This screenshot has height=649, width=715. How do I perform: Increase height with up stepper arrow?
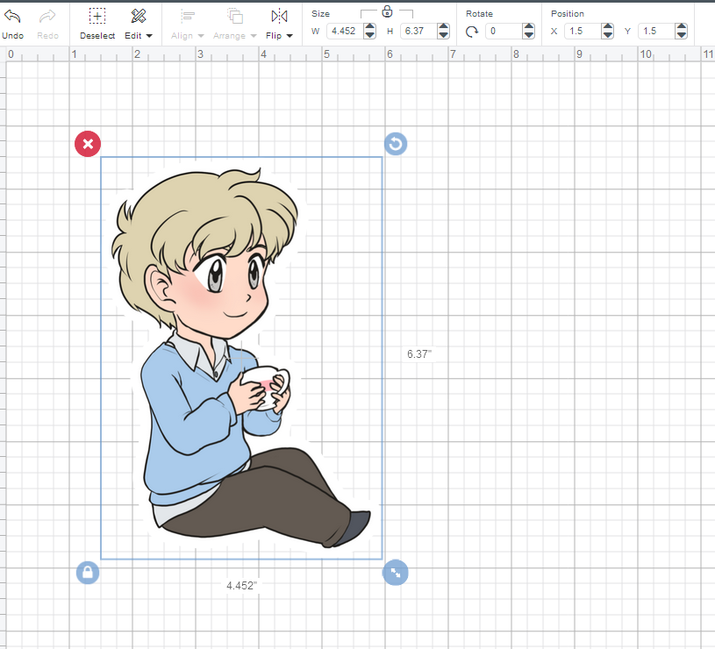(443, 27)
